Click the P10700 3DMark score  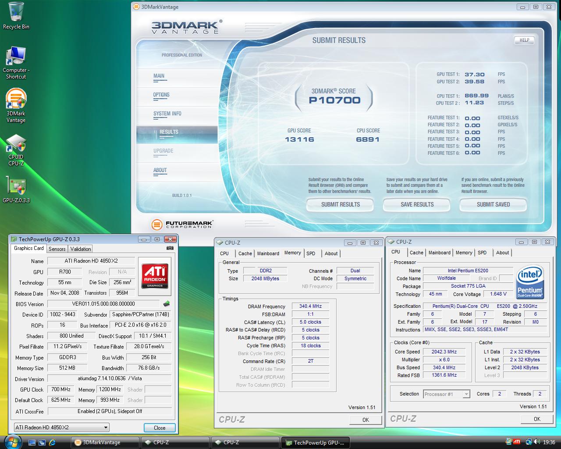click(x=334, y=100)
